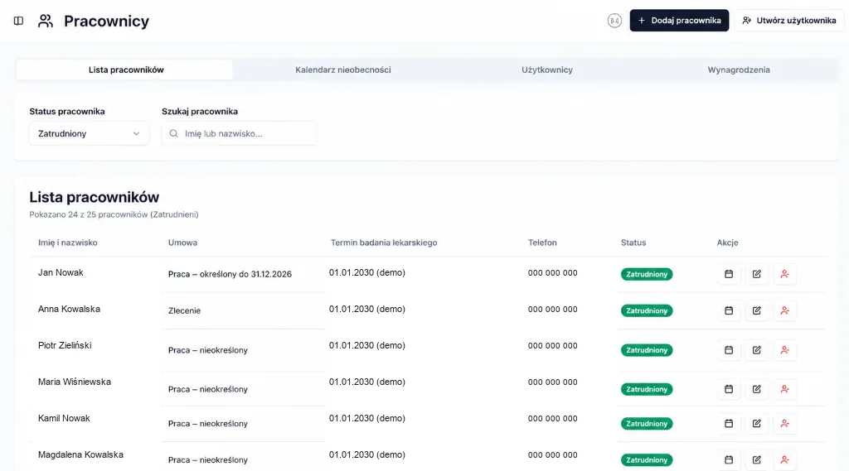Click the name Jan Nowak
Screen dimensions: 849x471
coord(61,272)
